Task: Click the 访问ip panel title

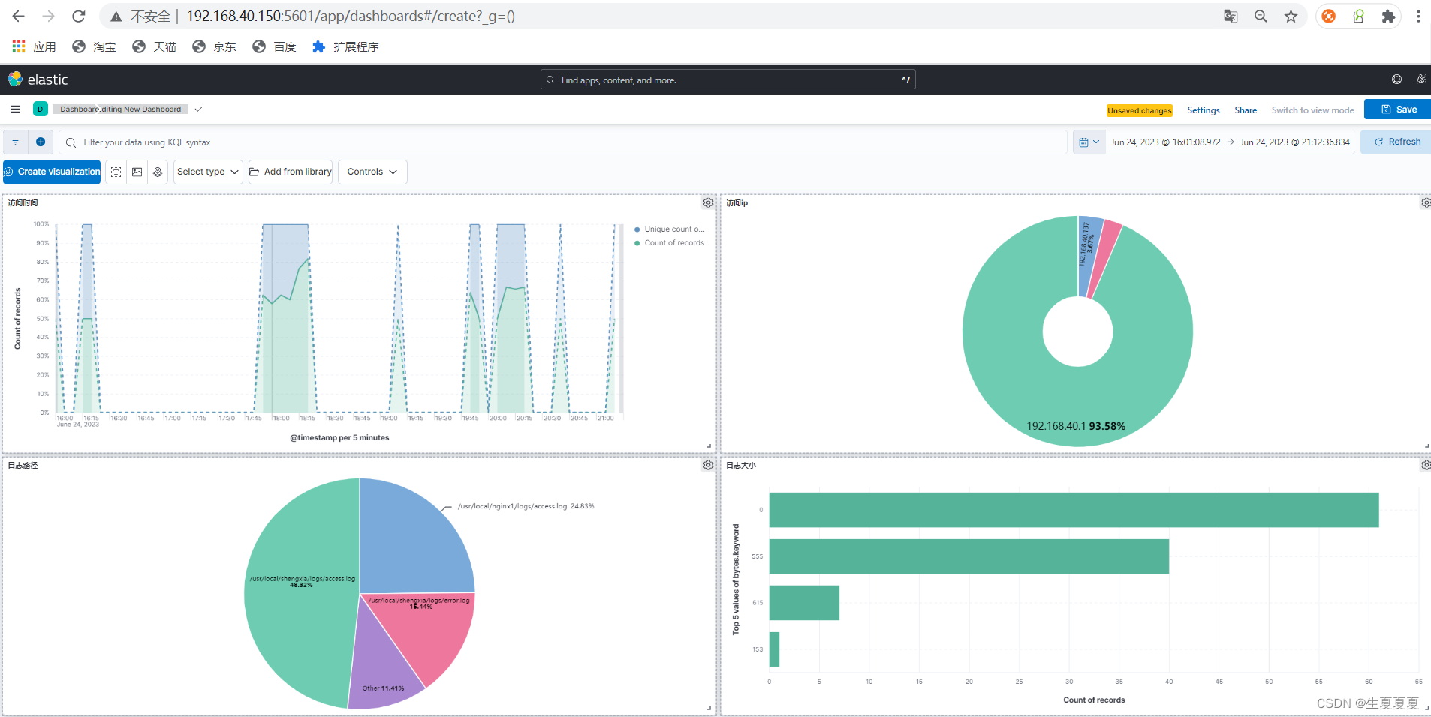Action: (x=737, y=202)
